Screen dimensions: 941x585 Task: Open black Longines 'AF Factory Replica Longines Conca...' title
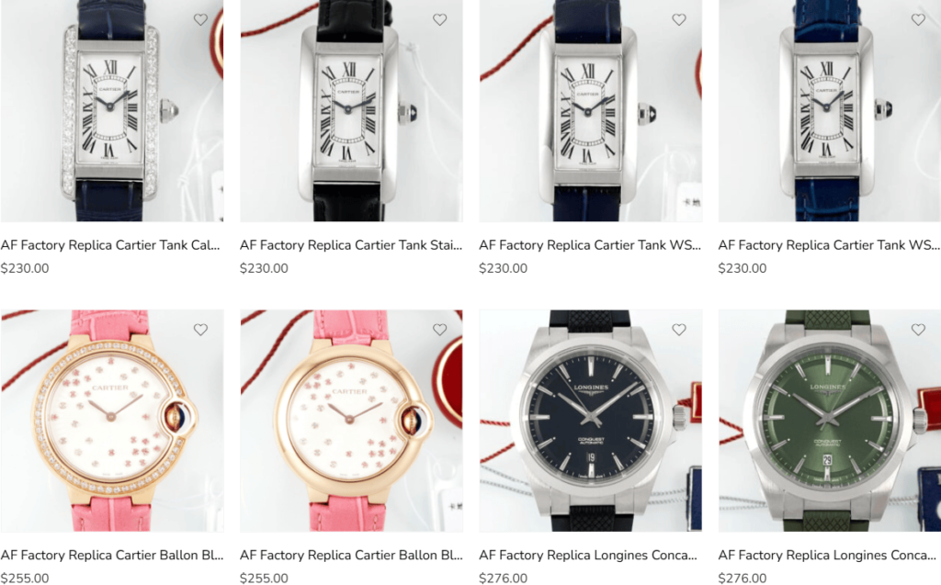coord(588,555)
